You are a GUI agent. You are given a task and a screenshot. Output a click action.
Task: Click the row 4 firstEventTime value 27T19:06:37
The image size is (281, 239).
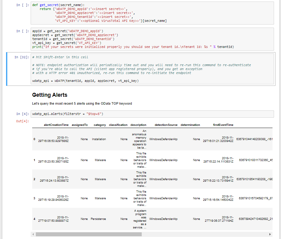click(x=219, y=219)
